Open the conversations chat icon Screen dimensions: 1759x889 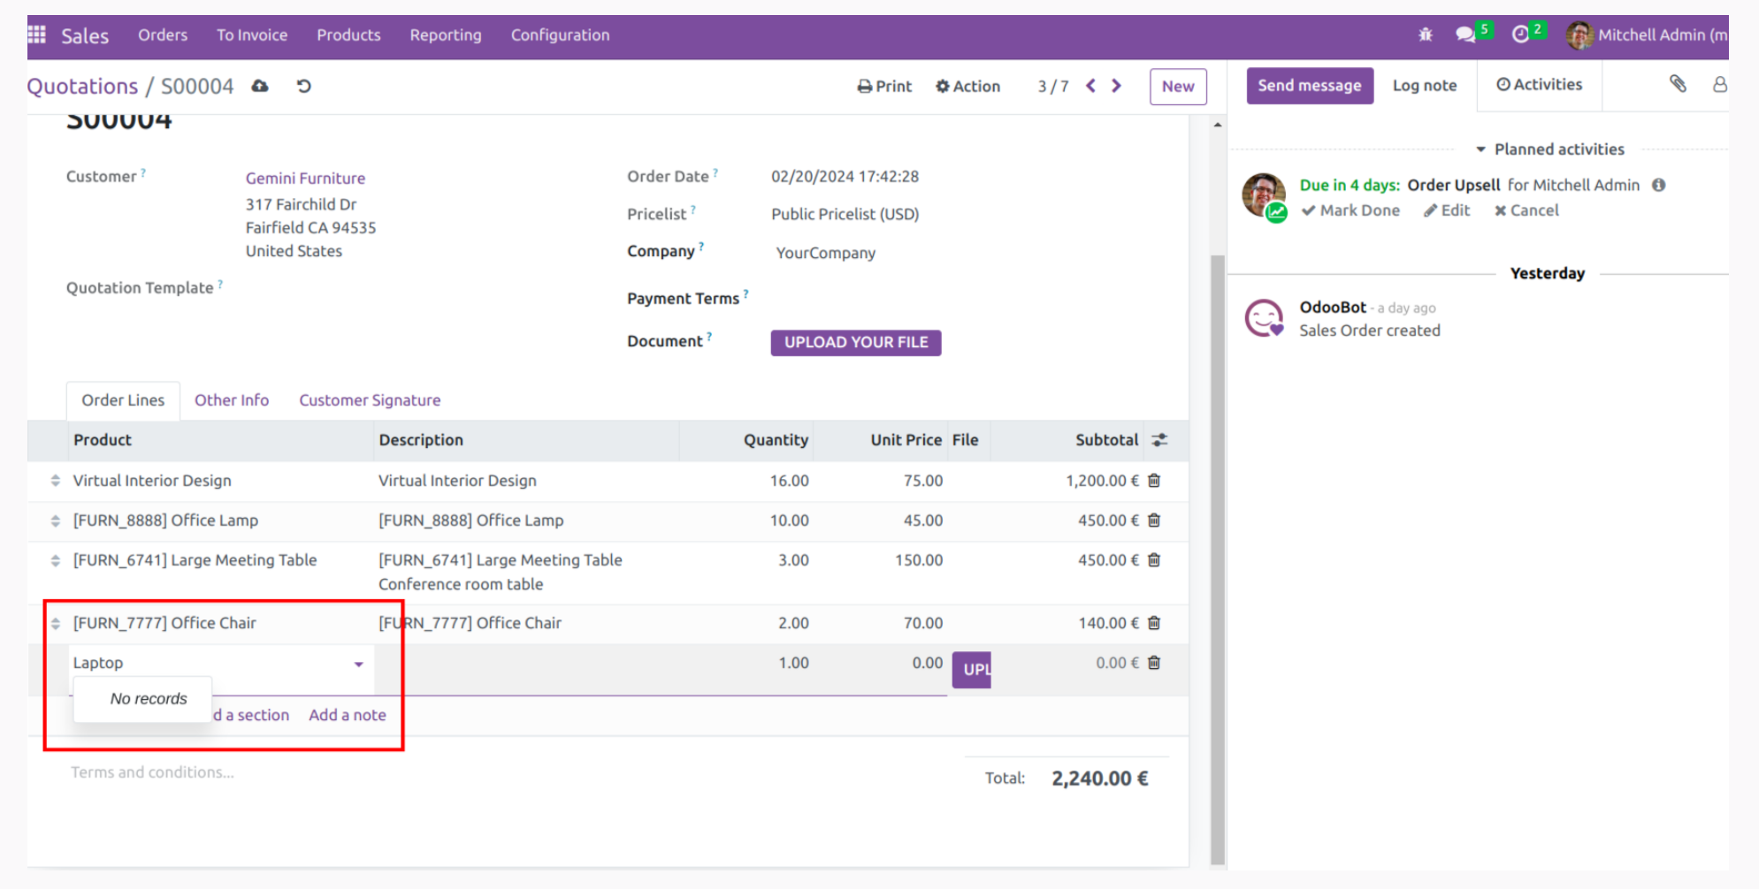tap(1465, 34)
